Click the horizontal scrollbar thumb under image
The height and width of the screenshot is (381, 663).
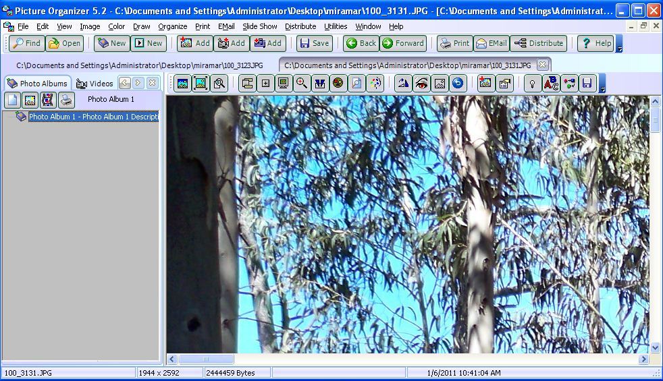pyautogui.click(x=206, y=359)
